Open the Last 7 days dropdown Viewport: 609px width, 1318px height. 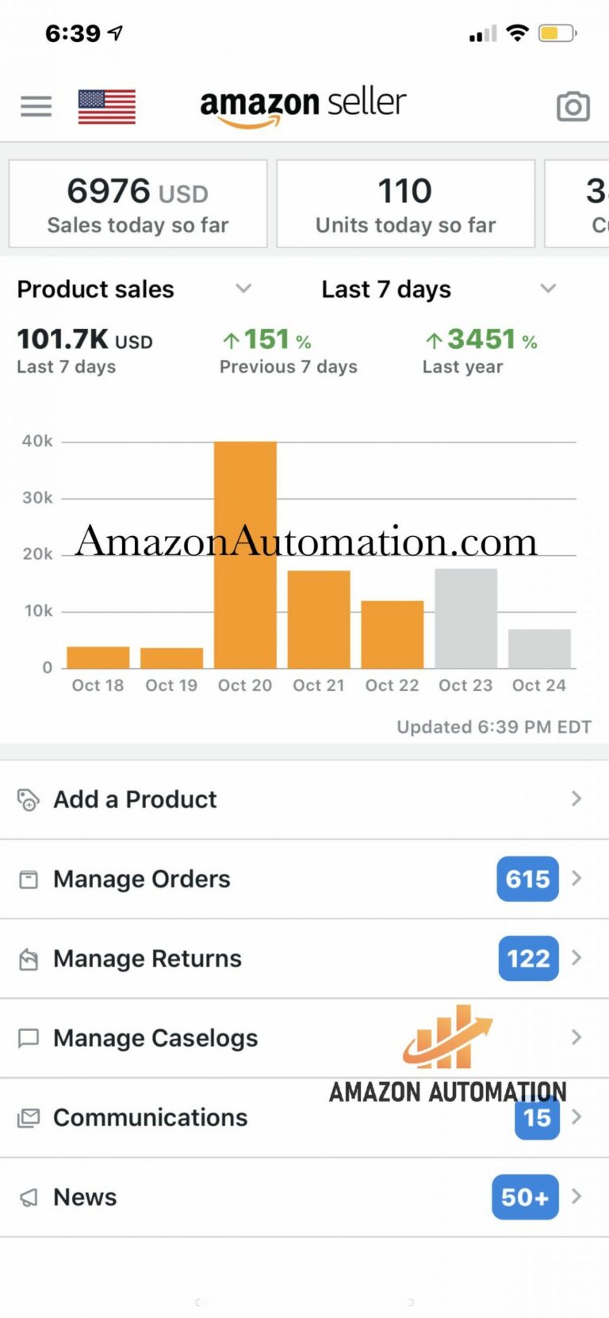pyautogui.click(x=547, y=289)
